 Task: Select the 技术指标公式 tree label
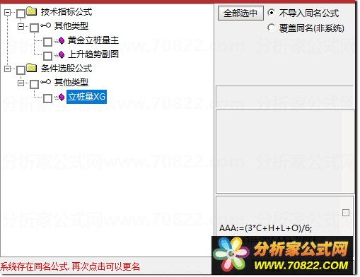click(x=66, y=12)
